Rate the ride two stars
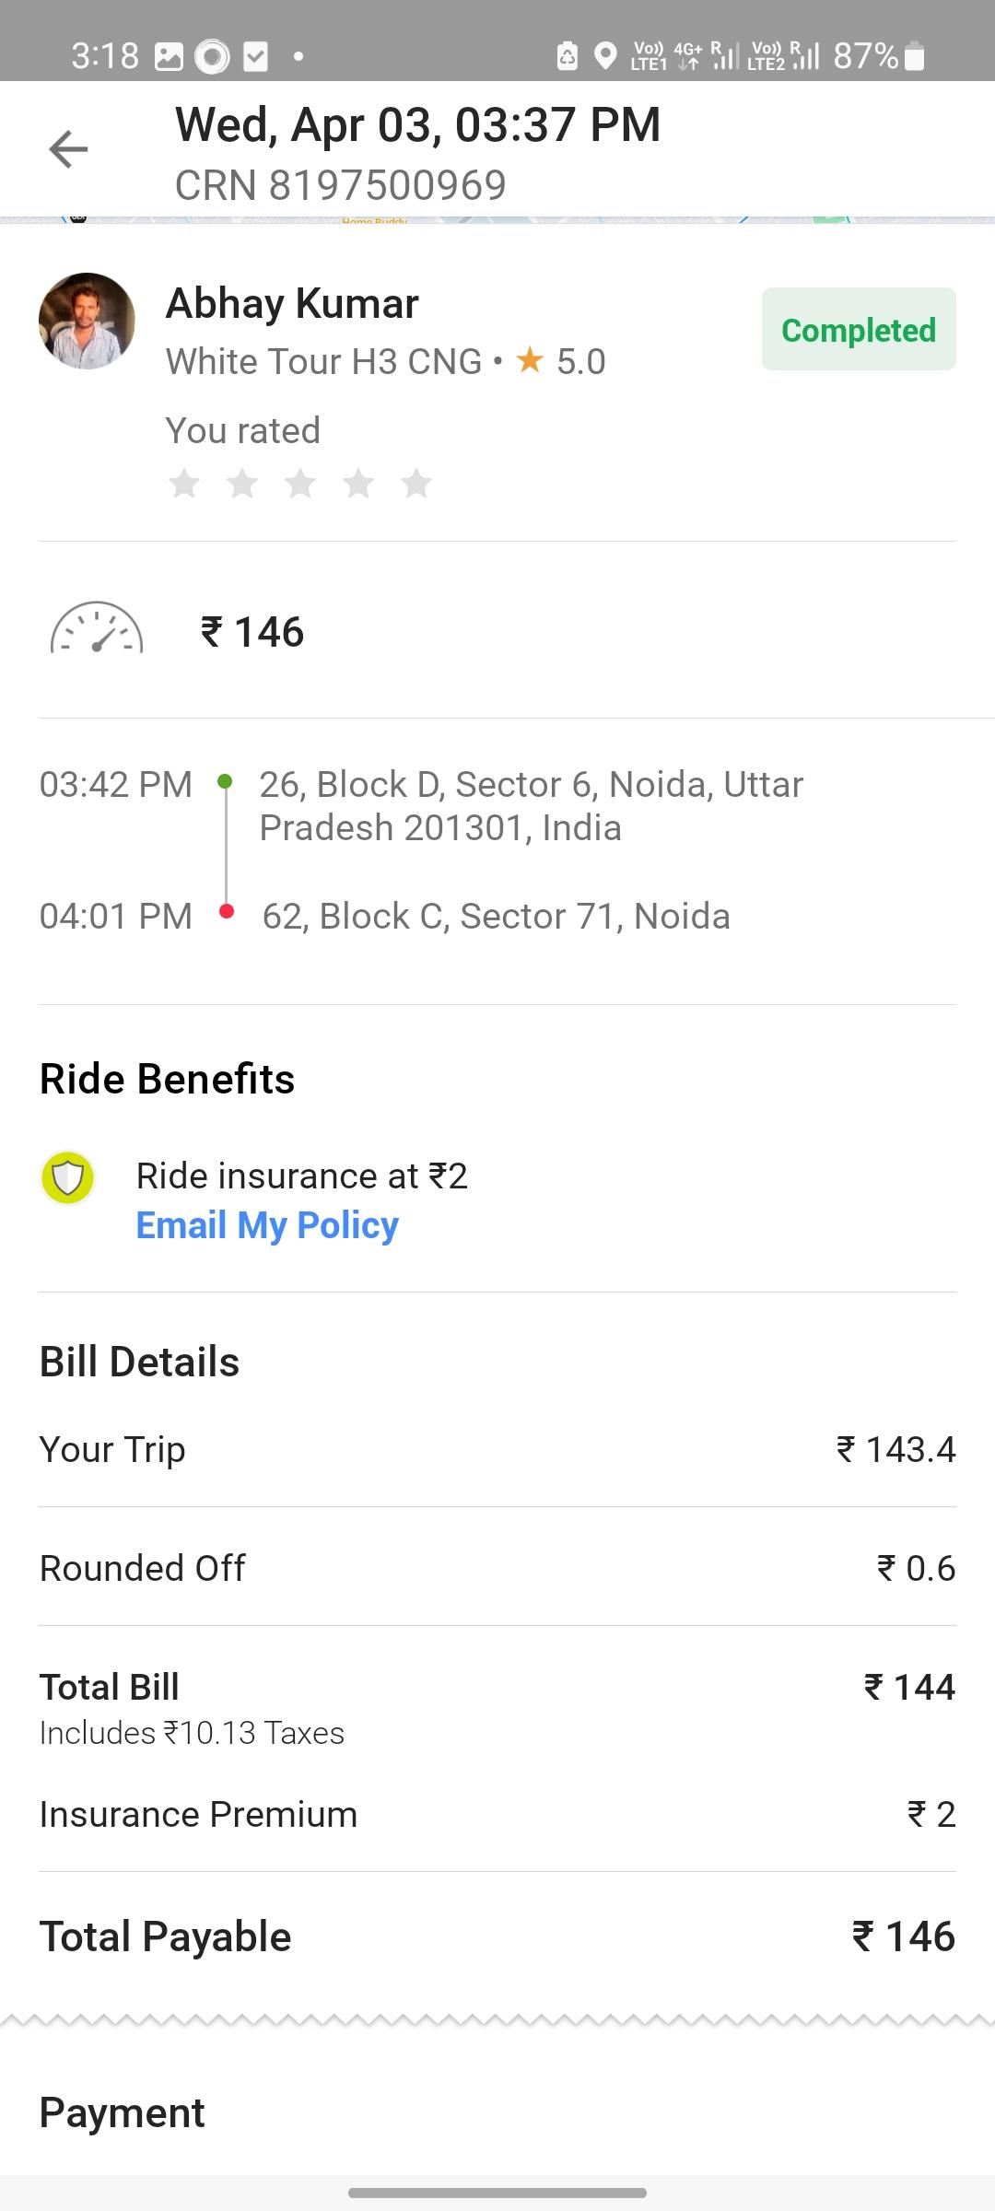The height and width of the screenshot is (2211, 995). (242, 483)
